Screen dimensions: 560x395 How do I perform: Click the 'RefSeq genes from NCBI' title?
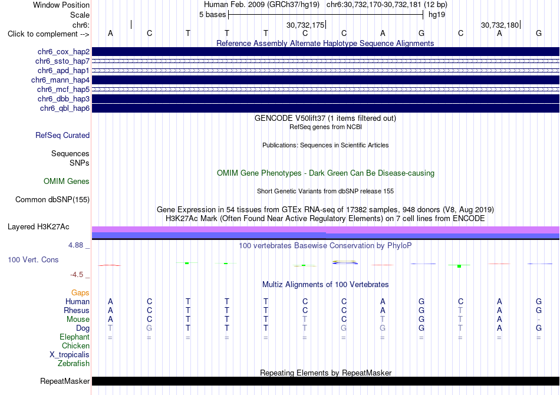click(326, 127)
